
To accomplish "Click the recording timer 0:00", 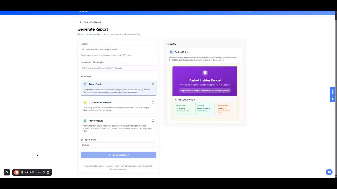I will tap(32, 172).
